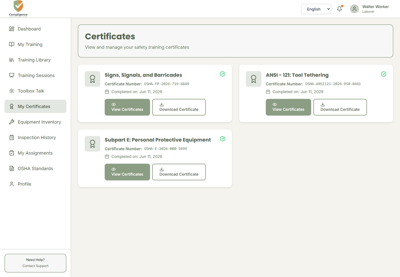400x277 pixels.
Task: Navigate to Training Sessions
Action: point(35,75)
